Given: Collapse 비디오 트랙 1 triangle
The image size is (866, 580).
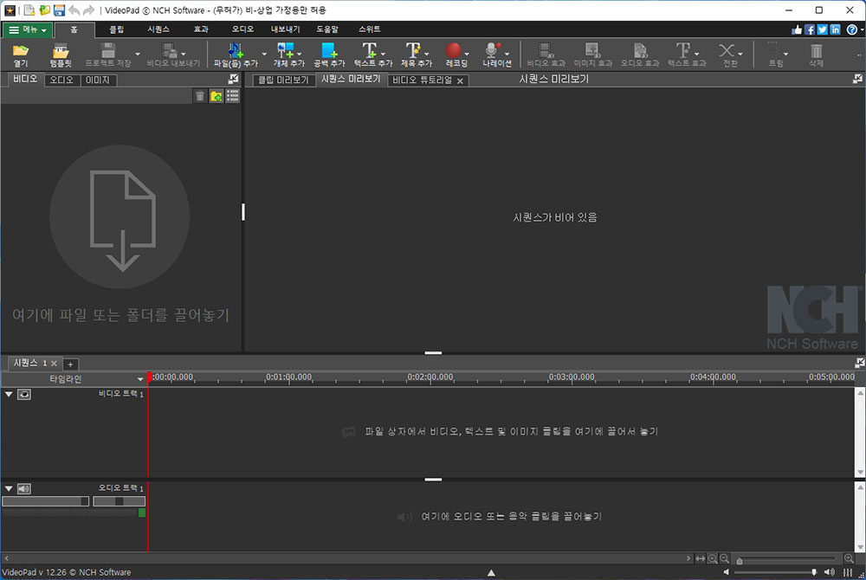Looking at the screenshot, I should [x=9, y=395].
